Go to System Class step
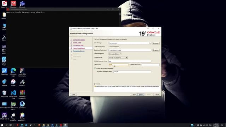The width and height of the screenshot is (226, 127). [x=77, y=43]
